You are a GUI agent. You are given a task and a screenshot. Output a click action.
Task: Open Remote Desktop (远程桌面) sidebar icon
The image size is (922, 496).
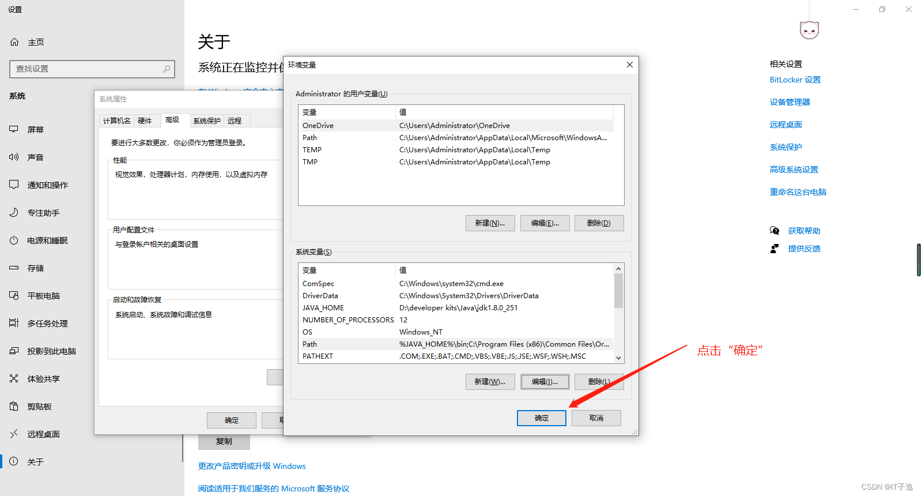click(x=14, y=434)
